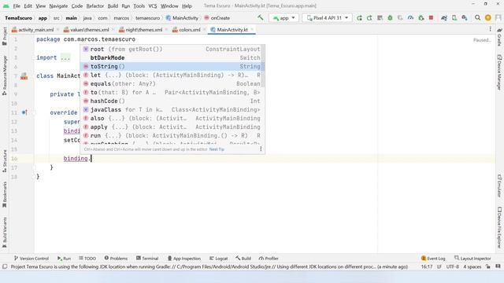504x283 pixels.
Task: Open the Project tool window
Action: coord(5,36)
